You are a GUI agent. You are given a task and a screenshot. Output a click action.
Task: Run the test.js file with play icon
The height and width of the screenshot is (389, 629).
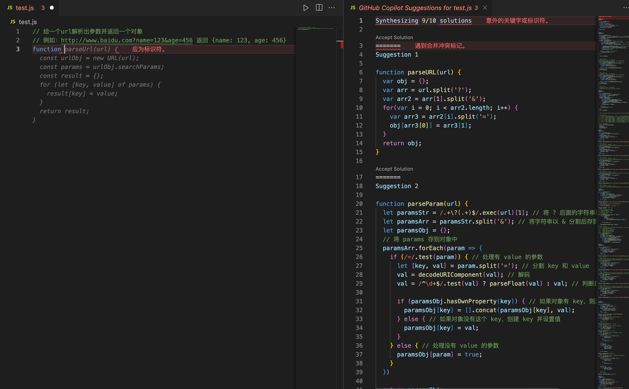(306, 8)
